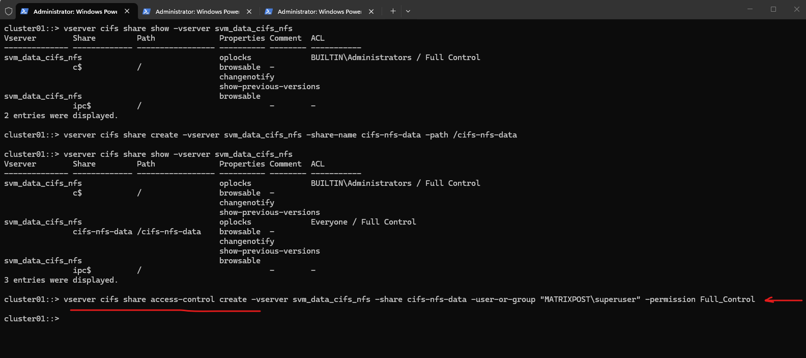Viewport: 806px width, 358px height.
Task: Maximize the terminal window
Action: pos(773,9)
